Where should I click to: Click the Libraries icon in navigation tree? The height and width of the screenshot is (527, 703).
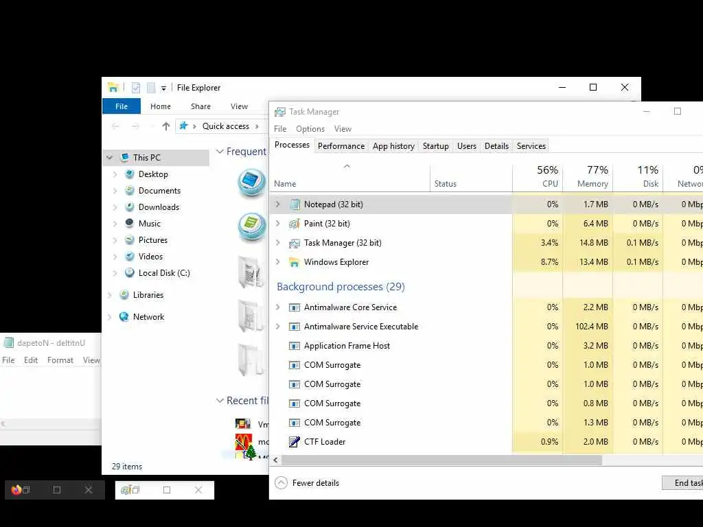[124, 295]
